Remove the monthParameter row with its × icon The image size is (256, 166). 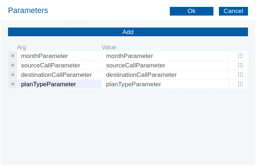click(x=12, y=56)
